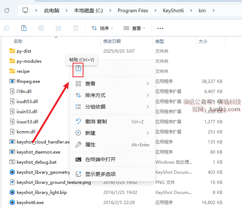Select the PNG 文件 type cell
Screen dimensions: 242x208
[165, 182]
